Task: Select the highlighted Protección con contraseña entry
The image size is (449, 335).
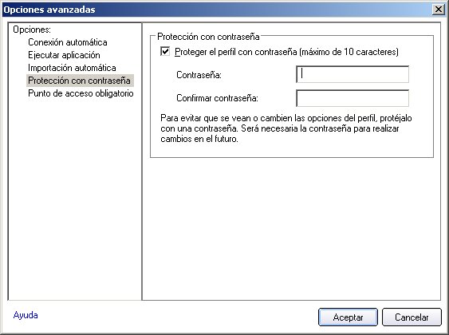Action: (80, 81)
